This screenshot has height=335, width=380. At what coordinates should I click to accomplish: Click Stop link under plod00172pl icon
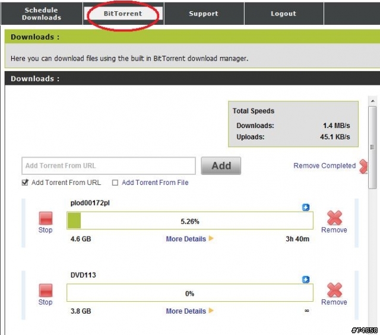pyautogui.click(x=45, y=230)
